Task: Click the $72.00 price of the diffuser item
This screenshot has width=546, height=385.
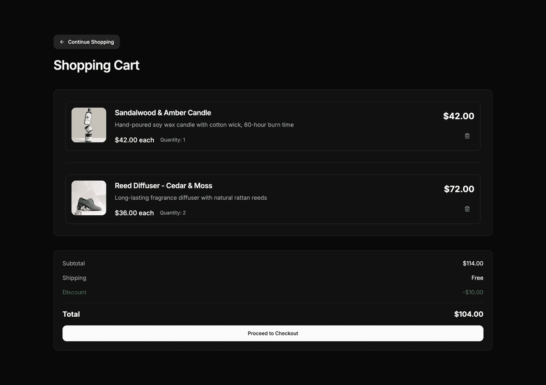Action: [x=459, y=189]
